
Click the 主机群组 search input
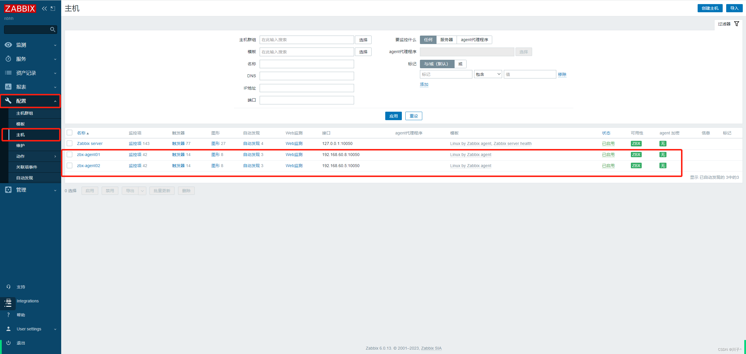click(x=307, y=40)
